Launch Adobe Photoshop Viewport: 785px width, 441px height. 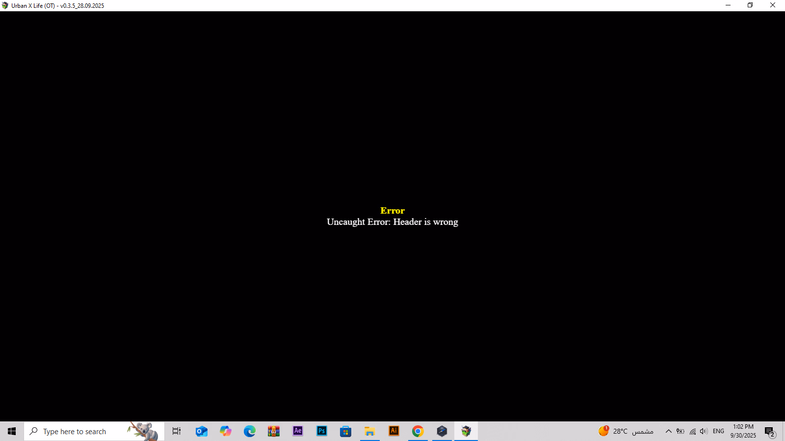(322, 431)
